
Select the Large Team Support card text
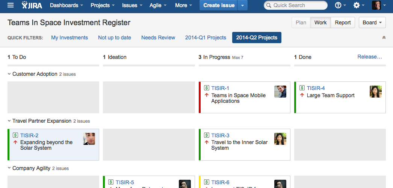[331, 95]
